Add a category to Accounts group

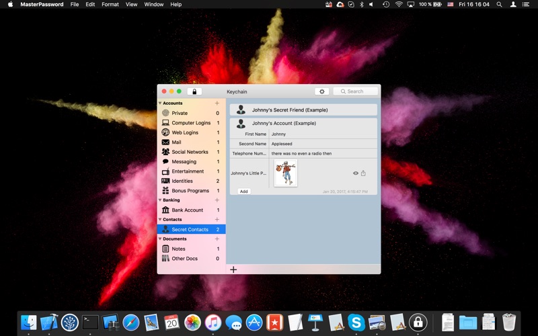tap(217, 103)
